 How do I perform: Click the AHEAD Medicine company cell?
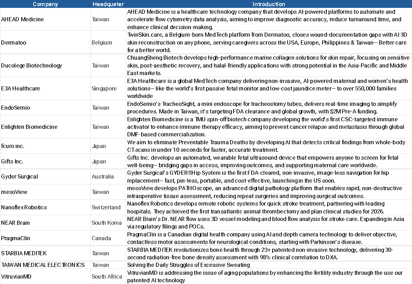pyautogui.click(x=45, y=19)
